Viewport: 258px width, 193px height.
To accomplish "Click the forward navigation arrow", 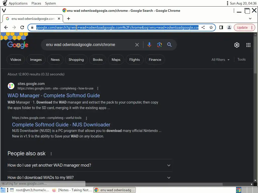I will pos(14,27).
